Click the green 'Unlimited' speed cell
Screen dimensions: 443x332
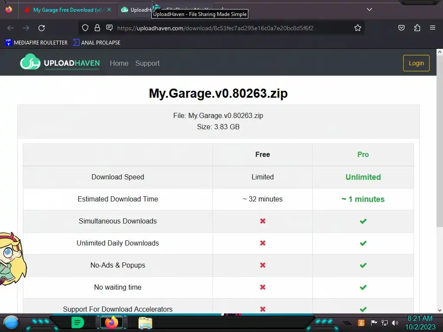(363, 177)
